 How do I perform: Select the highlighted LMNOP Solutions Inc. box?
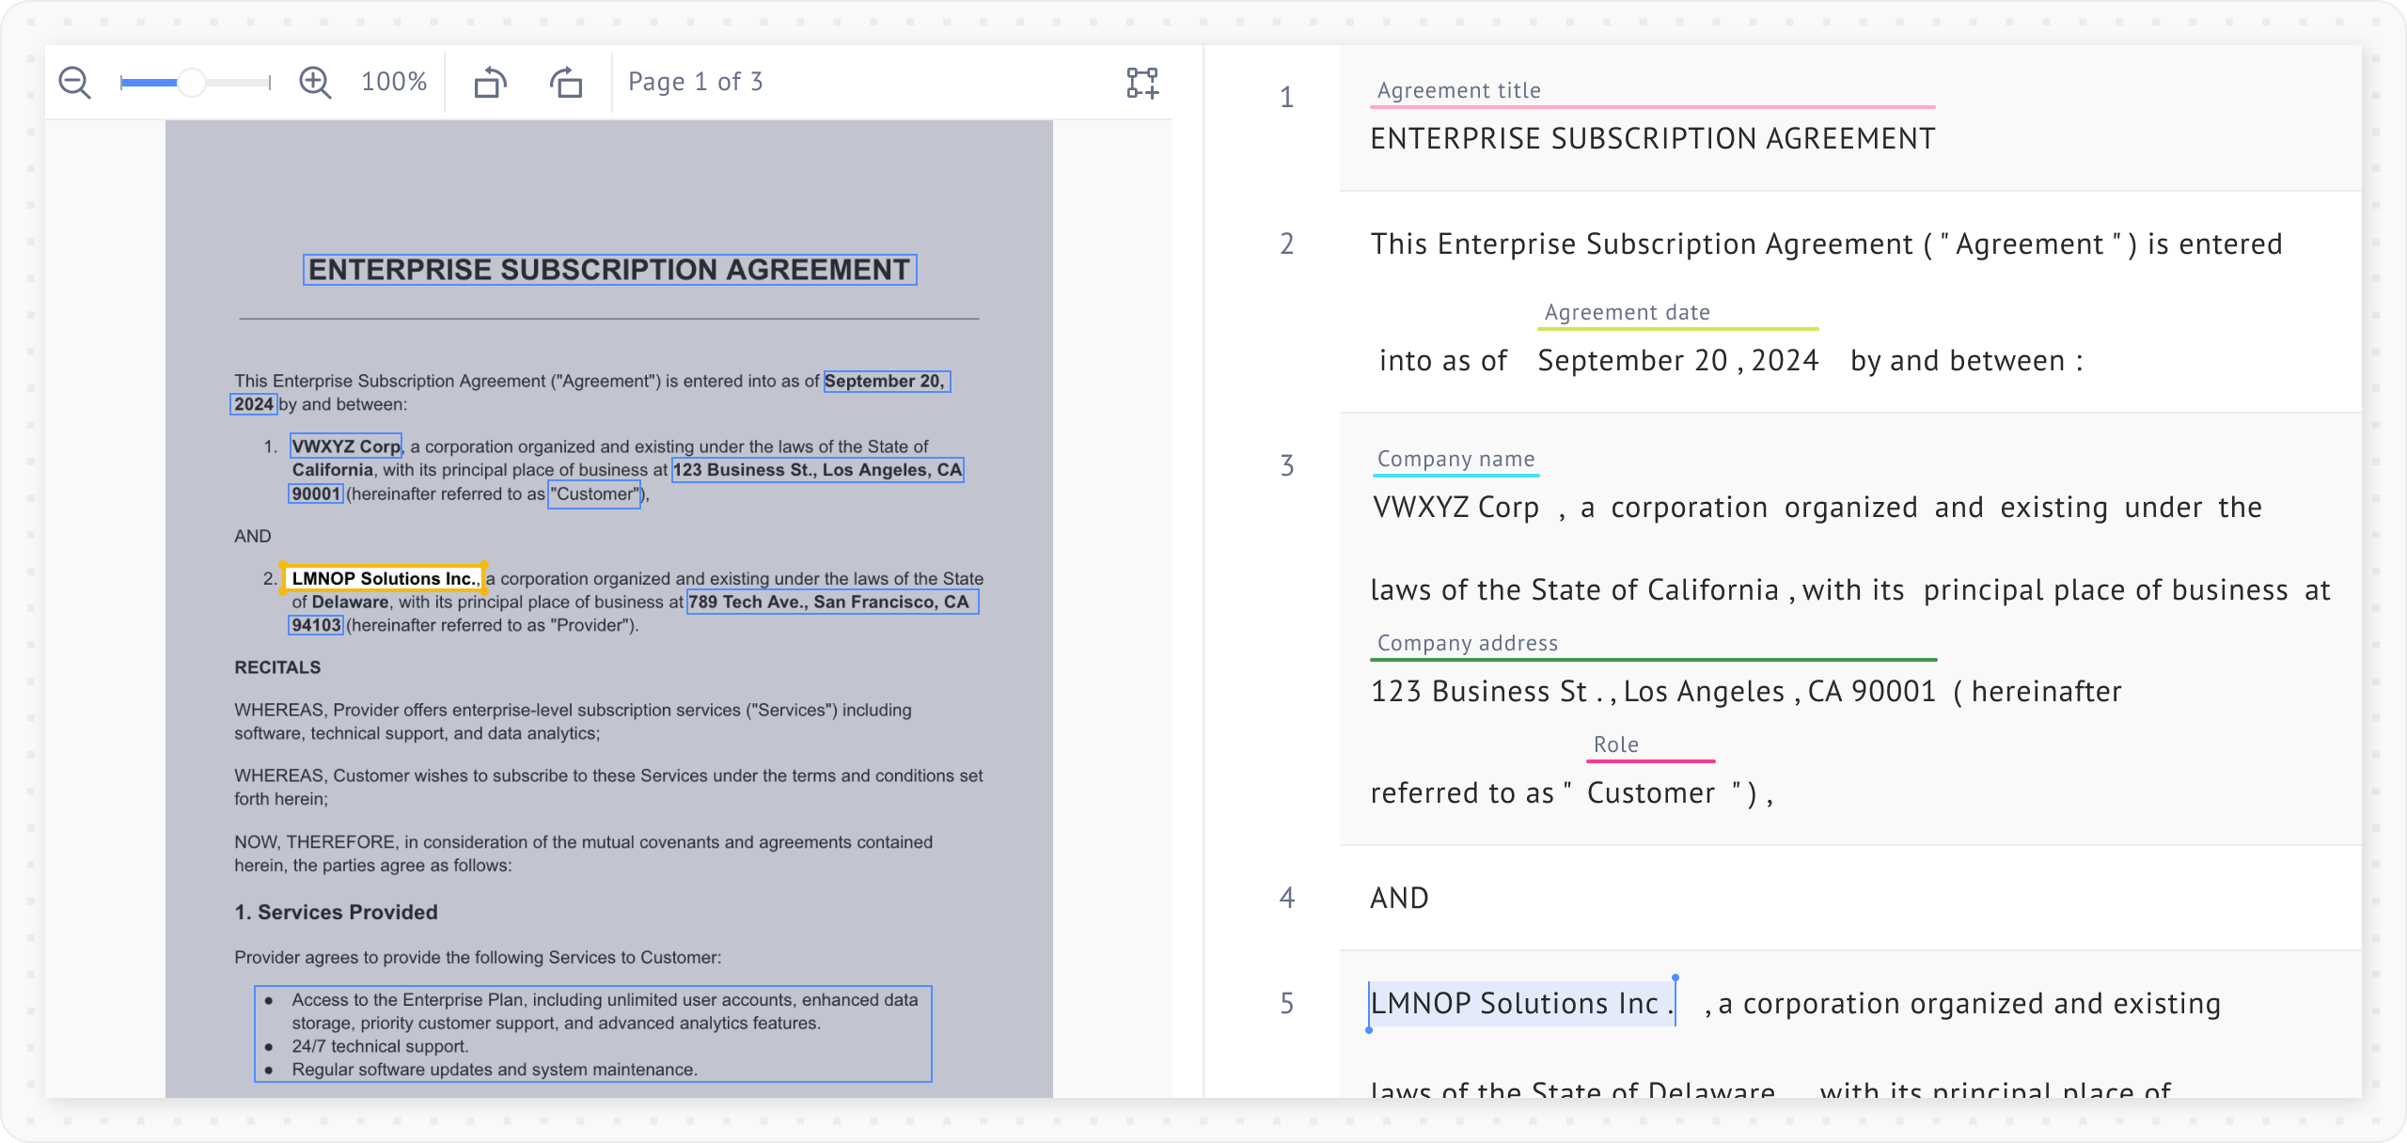[384, 578]
